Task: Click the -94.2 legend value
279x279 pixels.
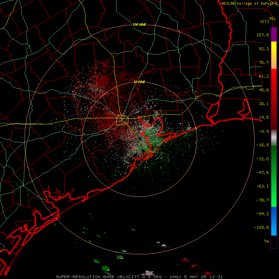Action: [263, 214]
